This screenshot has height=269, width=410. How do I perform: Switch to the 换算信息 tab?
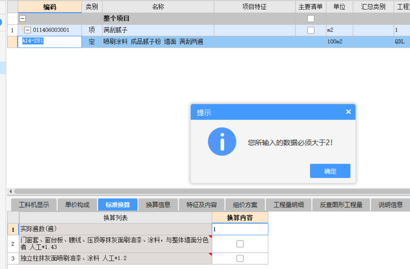coord(158,205)
